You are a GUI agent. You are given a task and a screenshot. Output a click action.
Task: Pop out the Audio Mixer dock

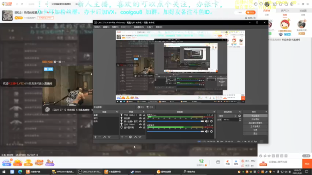point(214,112)
